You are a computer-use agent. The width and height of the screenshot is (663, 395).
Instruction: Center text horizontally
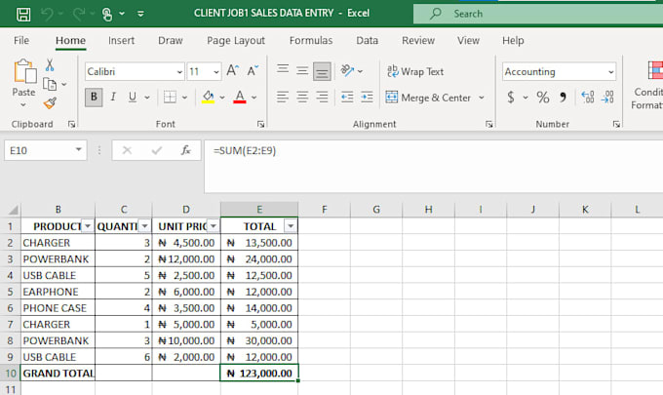coord(302,98)
